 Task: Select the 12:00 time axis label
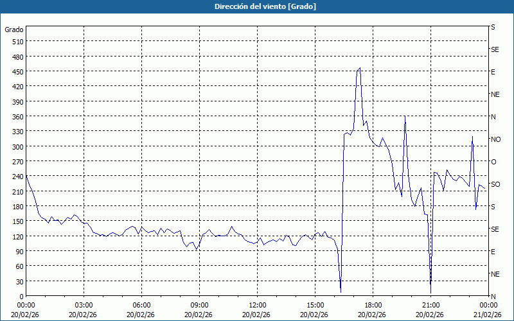tap(258, 306)
